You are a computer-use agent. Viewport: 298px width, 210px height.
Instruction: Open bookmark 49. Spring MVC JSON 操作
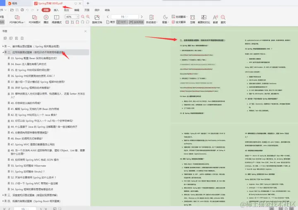click(33, 160)
